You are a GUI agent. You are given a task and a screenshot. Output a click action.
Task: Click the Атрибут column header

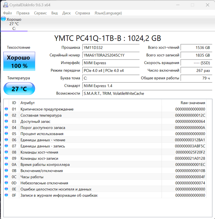[90, 103]
